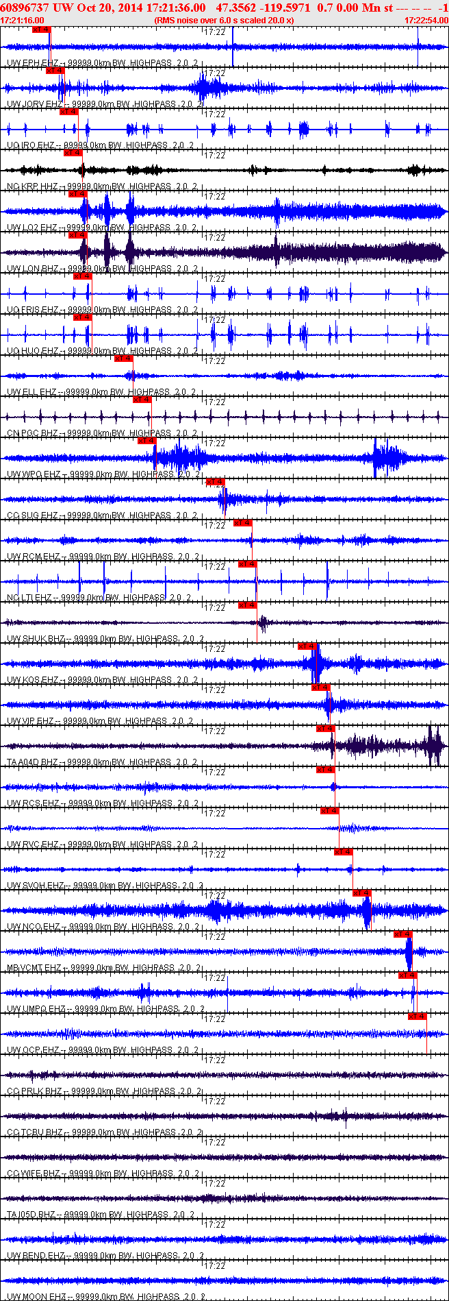Select the UW NCO EHZ trace label
Image resolution: width=449 pixels, height=1301 pixels.
click(103, 927)
